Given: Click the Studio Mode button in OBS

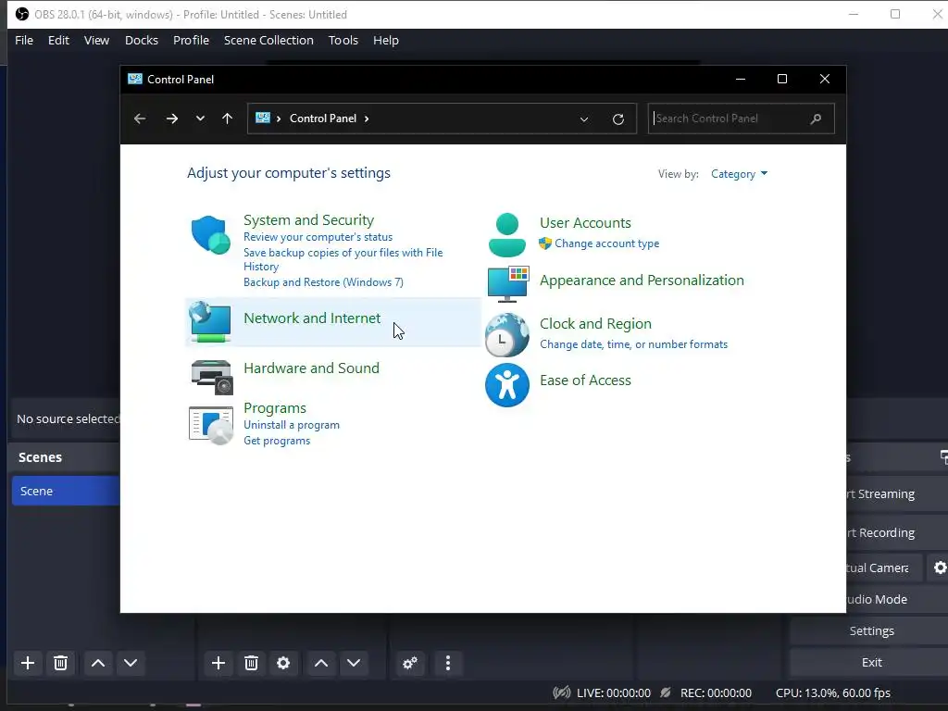Looking at the screenshot, I should tap(897, 599).
